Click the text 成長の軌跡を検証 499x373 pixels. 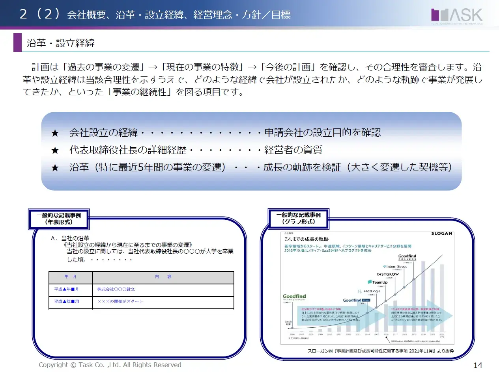pyautogui.click(x=302, y=167)
